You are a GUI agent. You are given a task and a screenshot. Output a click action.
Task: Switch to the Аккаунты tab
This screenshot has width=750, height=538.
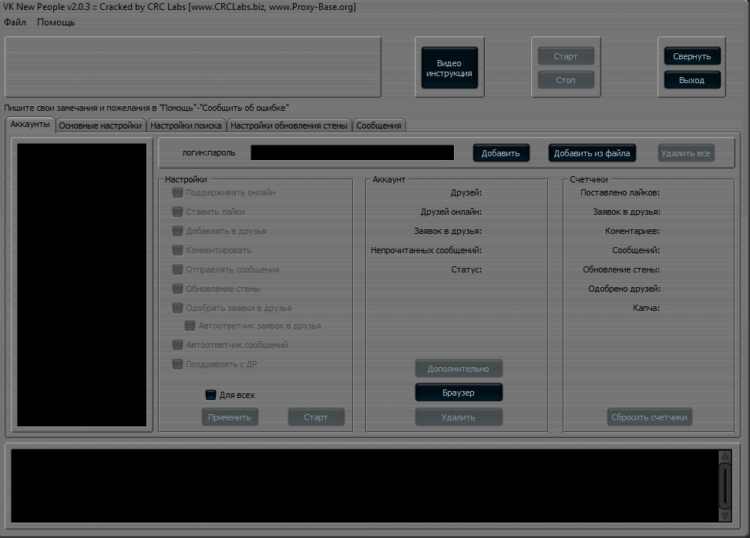[x=30, y=125]
